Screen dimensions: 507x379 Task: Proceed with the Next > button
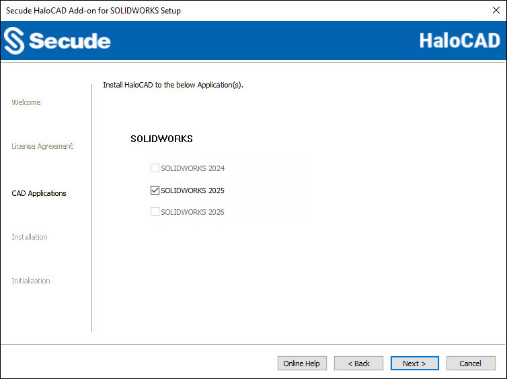pos(414,363)
